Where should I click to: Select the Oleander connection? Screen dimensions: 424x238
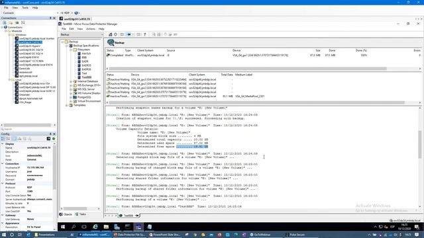pyautogui.click(x=25, y=95)
